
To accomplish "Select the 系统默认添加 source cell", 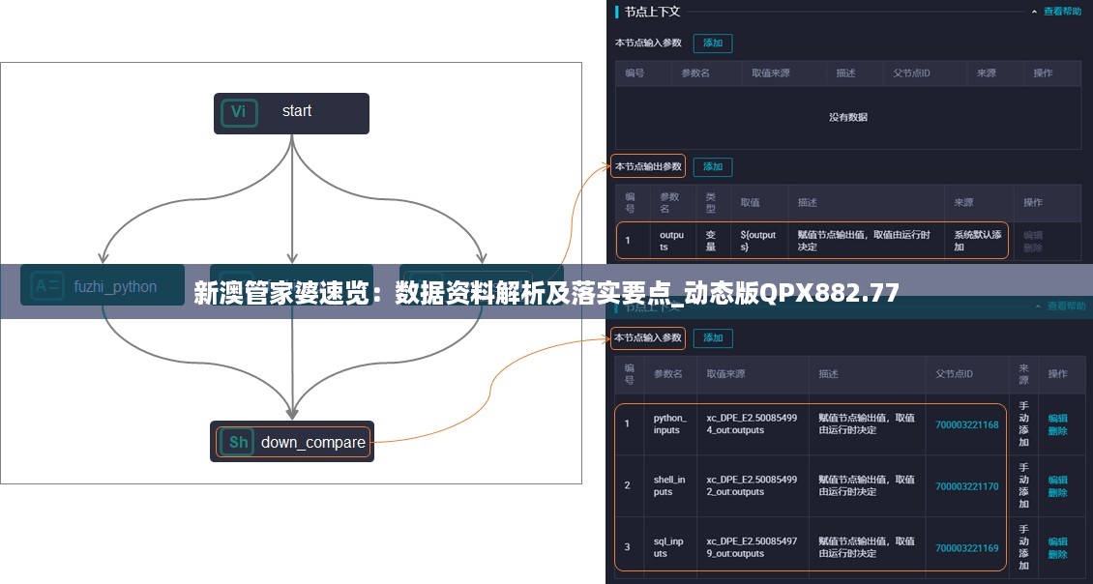I will [977, 241].
